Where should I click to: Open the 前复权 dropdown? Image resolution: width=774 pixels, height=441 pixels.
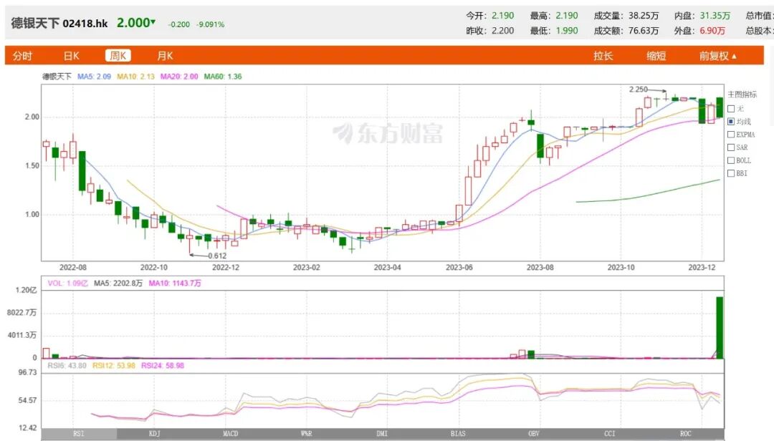(x=717, y=56)
